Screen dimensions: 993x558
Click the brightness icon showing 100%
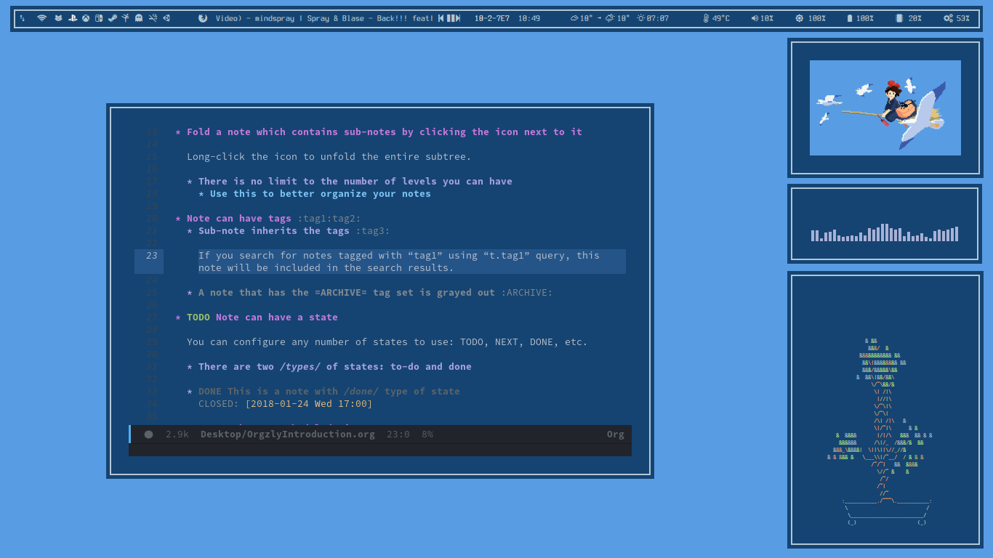point(800,18)
